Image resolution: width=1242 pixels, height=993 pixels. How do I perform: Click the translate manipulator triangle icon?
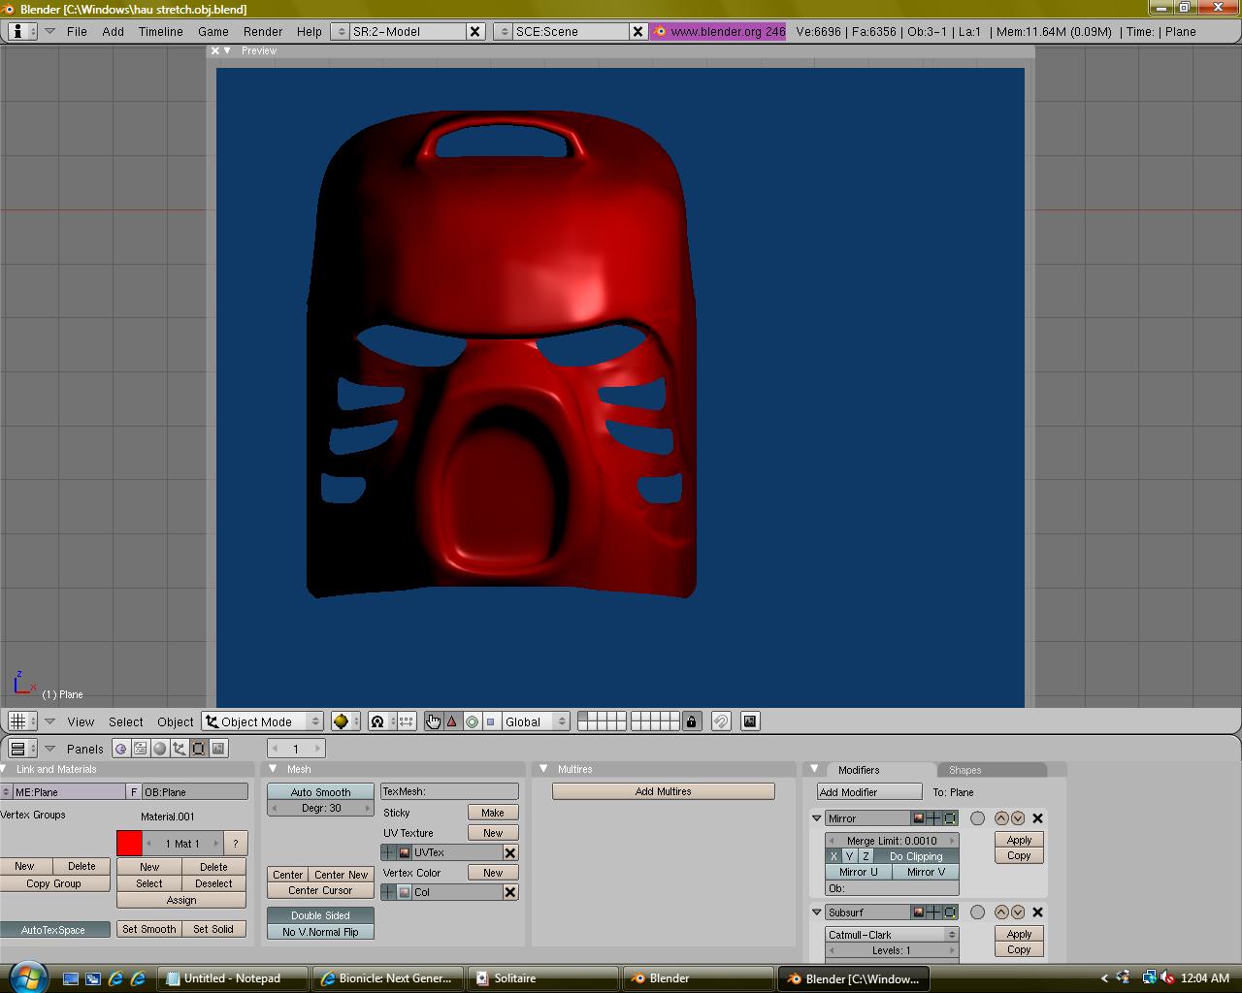[x=452, y=721]
